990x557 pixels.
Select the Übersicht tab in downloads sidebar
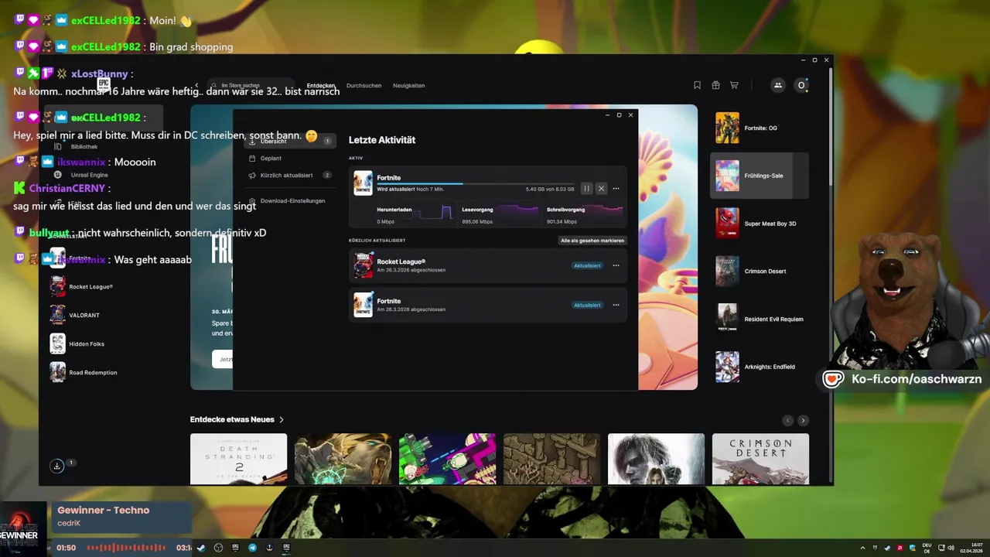290,142
